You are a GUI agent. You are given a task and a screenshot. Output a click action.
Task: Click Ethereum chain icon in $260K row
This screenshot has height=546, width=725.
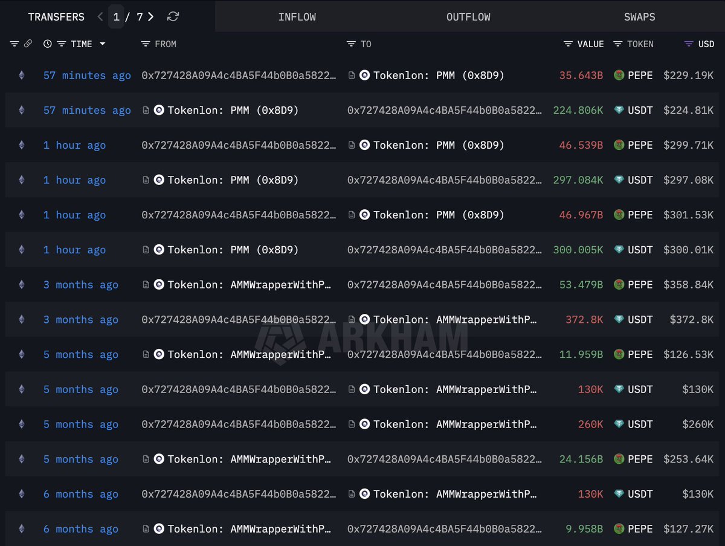click(22, 424)
